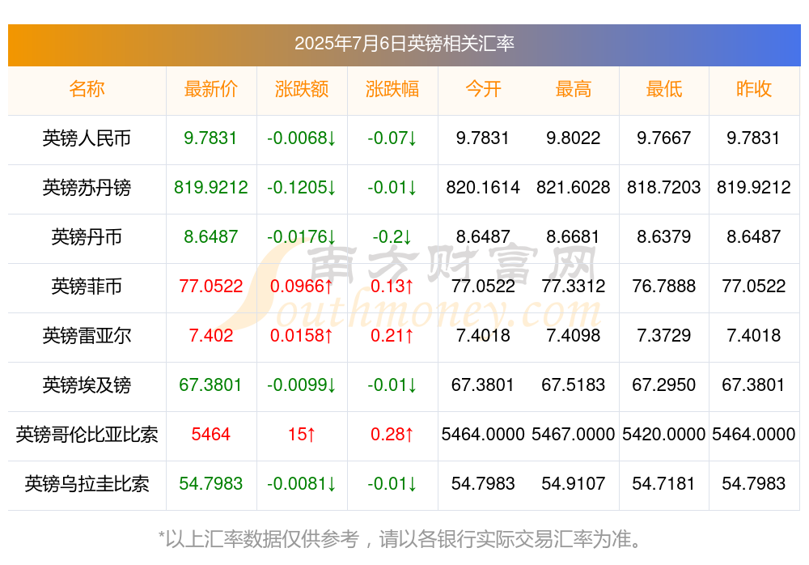809x565 pixels.
Task: Click the 英镑人民币 row name
Action: 87,138
